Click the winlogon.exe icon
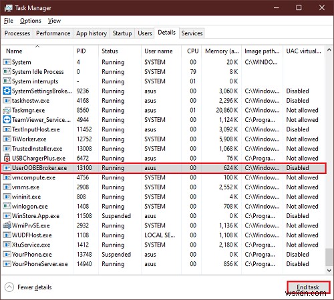 tap(7, 206)
